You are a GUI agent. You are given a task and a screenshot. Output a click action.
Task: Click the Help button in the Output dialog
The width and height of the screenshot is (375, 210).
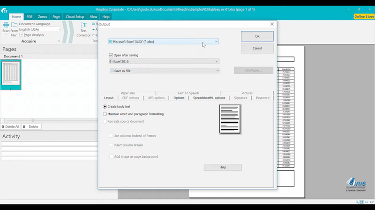click(x=223, y=167)
